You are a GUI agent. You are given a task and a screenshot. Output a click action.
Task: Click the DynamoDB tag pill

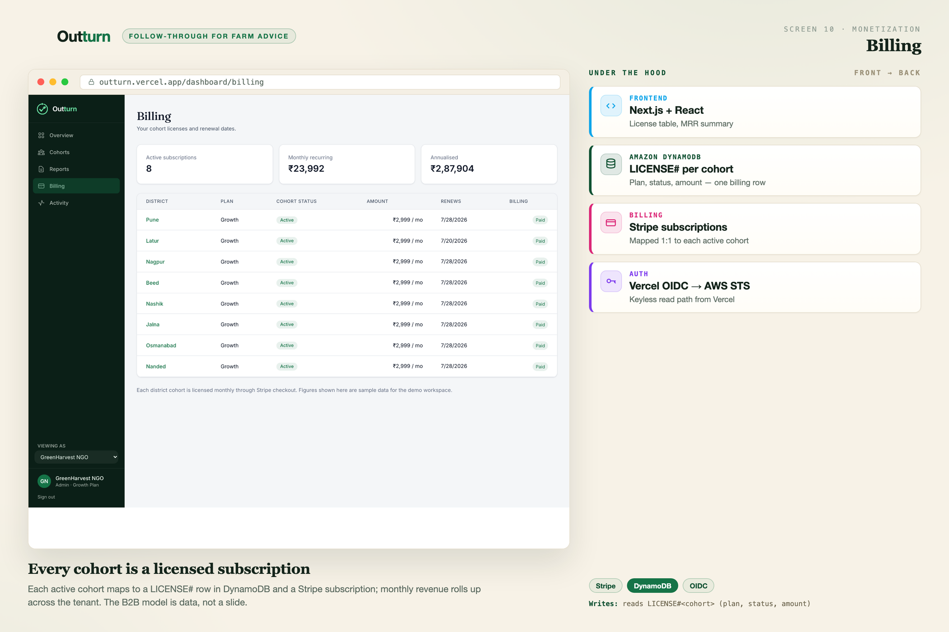pos(653,586)
